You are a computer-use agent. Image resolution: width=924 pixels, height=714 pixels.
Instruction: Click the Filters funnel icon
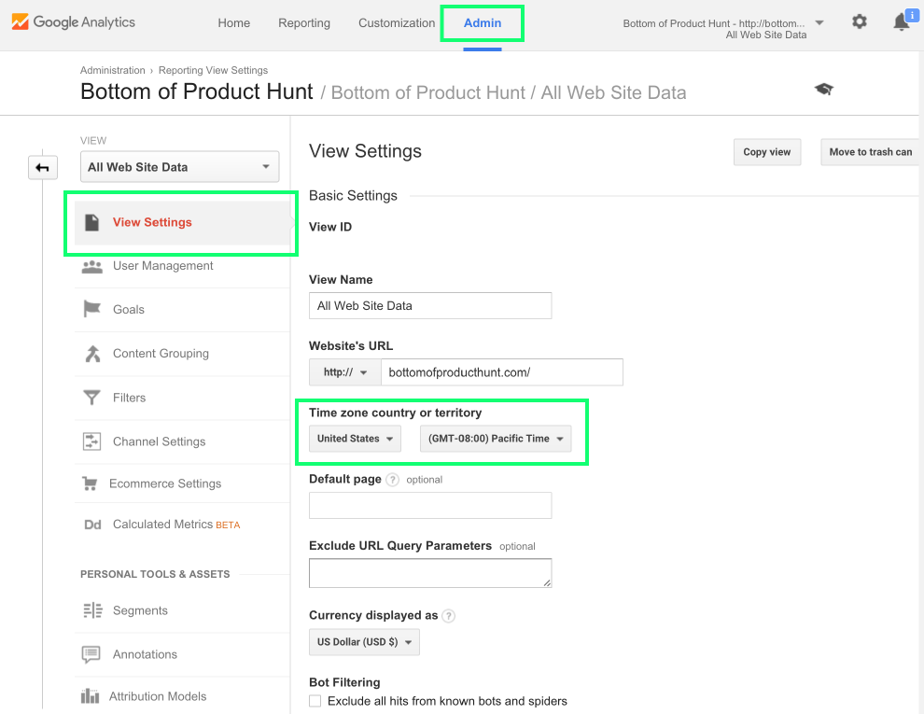pyautogui.click(x=91, y=398)
